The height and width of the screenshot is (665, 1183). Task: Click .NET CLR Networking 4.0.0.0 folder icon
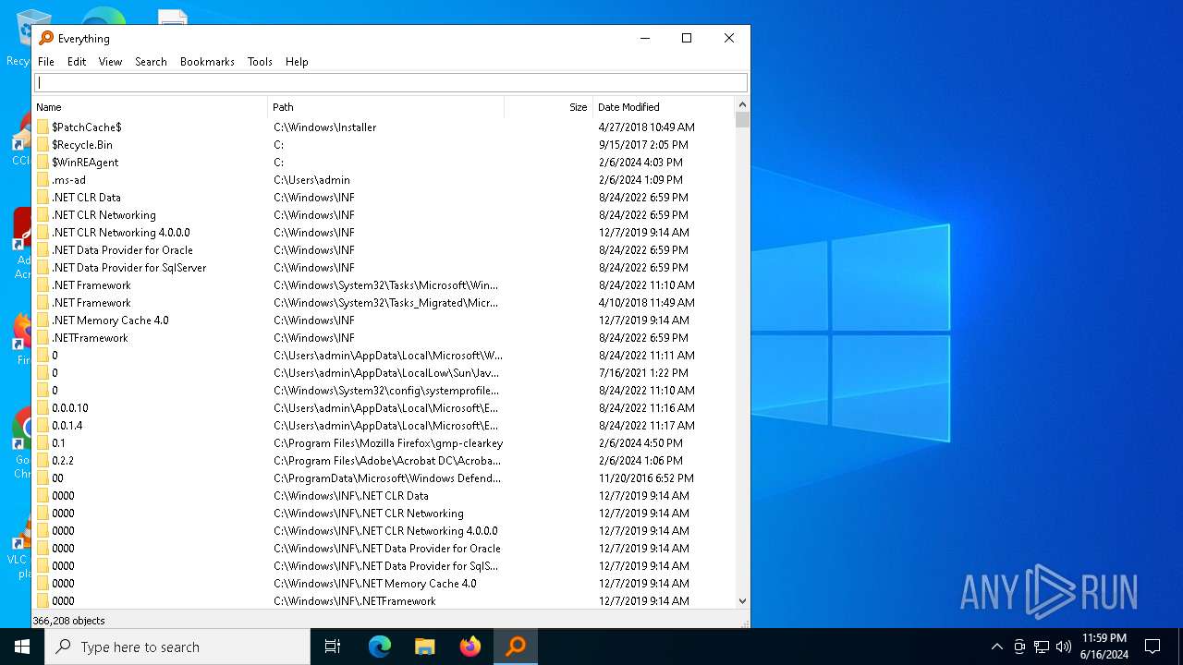coord(43,232)
